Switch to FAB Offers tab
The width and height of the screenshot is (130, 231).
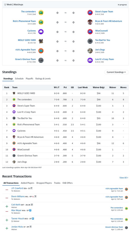click(68, 183)
